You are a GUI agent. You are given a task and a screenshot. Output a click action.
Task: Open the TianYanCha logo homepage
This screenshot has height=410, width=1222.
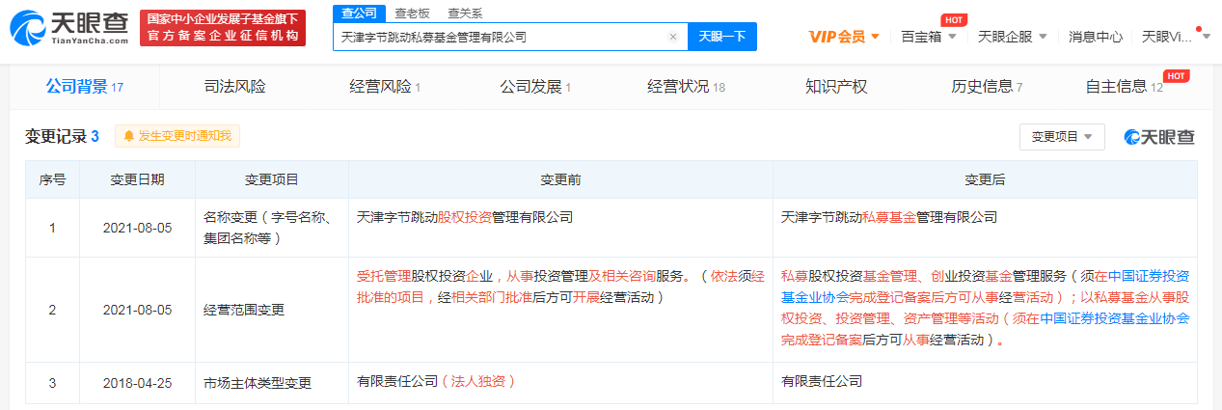[68, 29]
